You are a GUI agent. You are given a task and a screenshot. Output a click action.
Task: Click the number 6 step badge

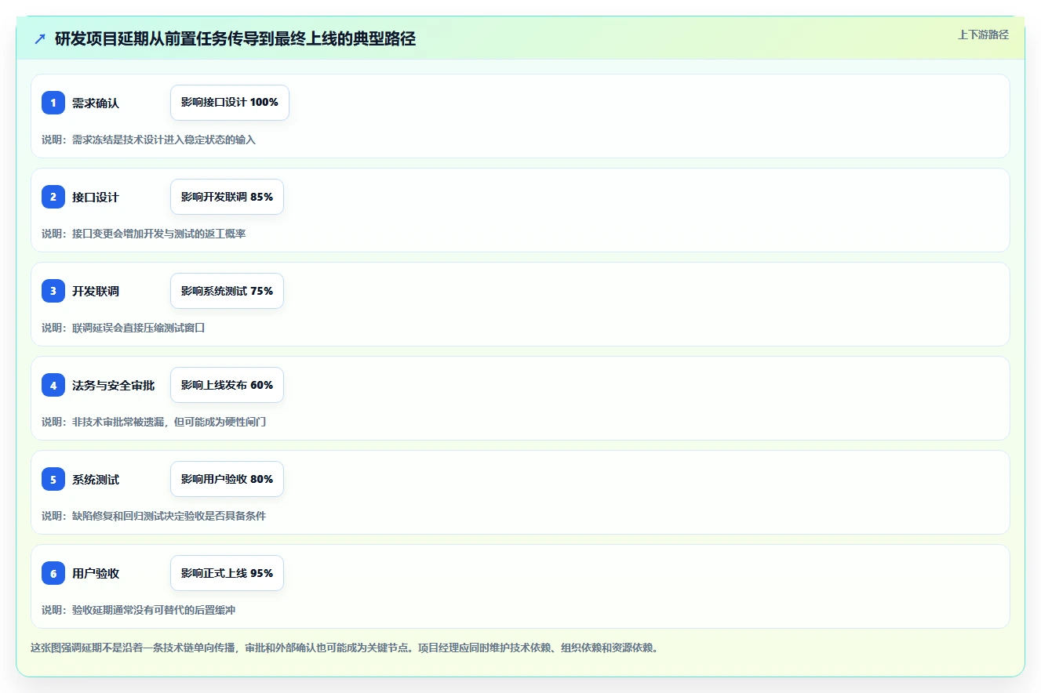[53, 573]
